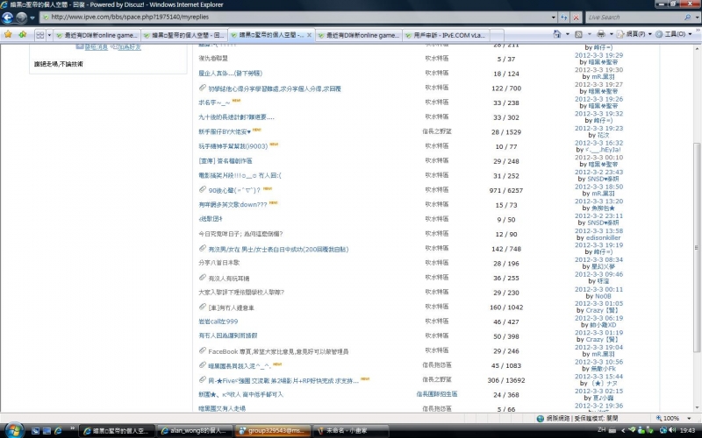Image resolution: width=702 pixels, height=438 pixels.
Task: Click the Add to Favorites star-plus icon
Action: [x=23, y=34]
